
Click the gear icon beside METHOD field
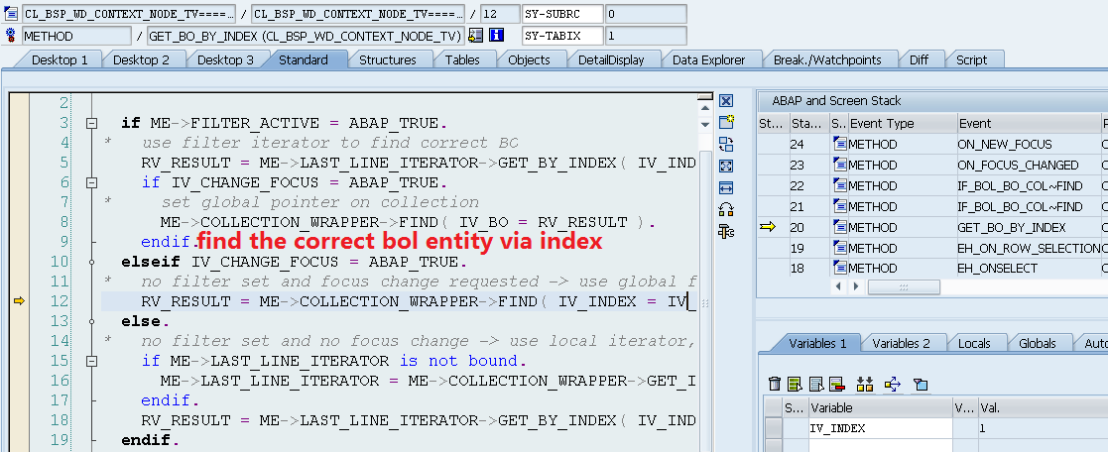(11, 36)
